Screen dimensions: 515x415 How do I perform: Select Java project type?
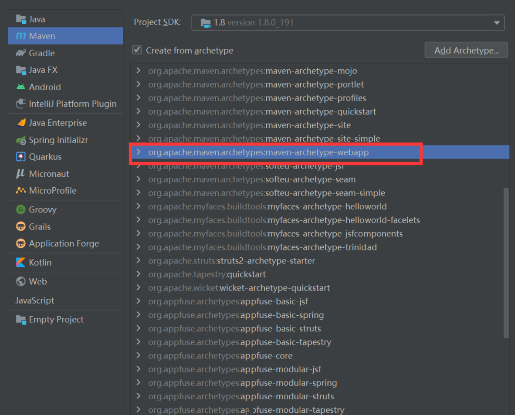click(65, 19)
